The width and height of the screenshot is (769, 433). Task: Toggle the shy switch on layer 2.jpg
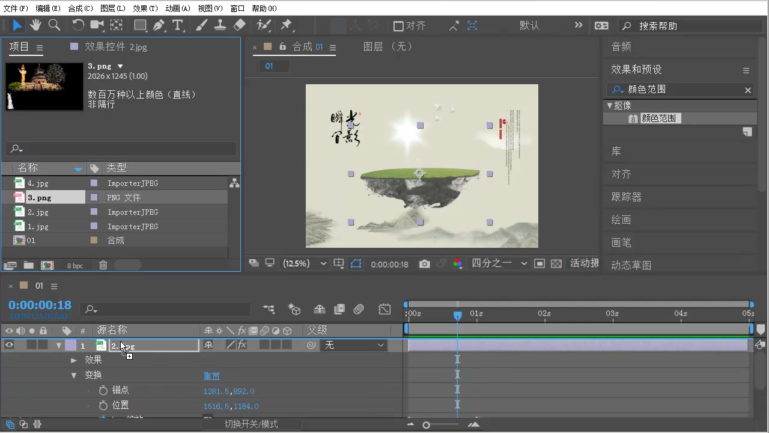pyautogui.click(x=208, y=345)
